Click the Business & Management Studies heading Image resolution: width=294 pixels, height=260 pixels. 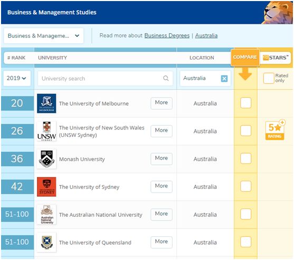click(x=52, y=12)
